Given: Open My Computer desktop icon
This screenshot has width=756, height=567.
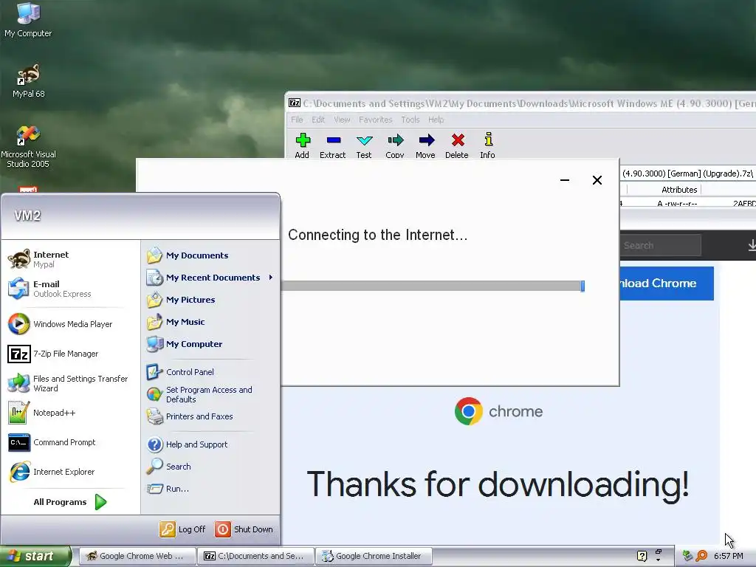Looking at the screenshot, I should [x=28, y=20].
